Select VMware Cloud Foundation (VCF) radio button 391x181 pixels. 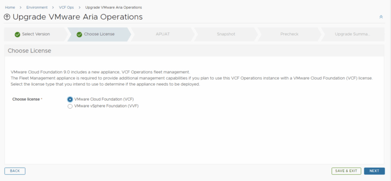point(70,99)
